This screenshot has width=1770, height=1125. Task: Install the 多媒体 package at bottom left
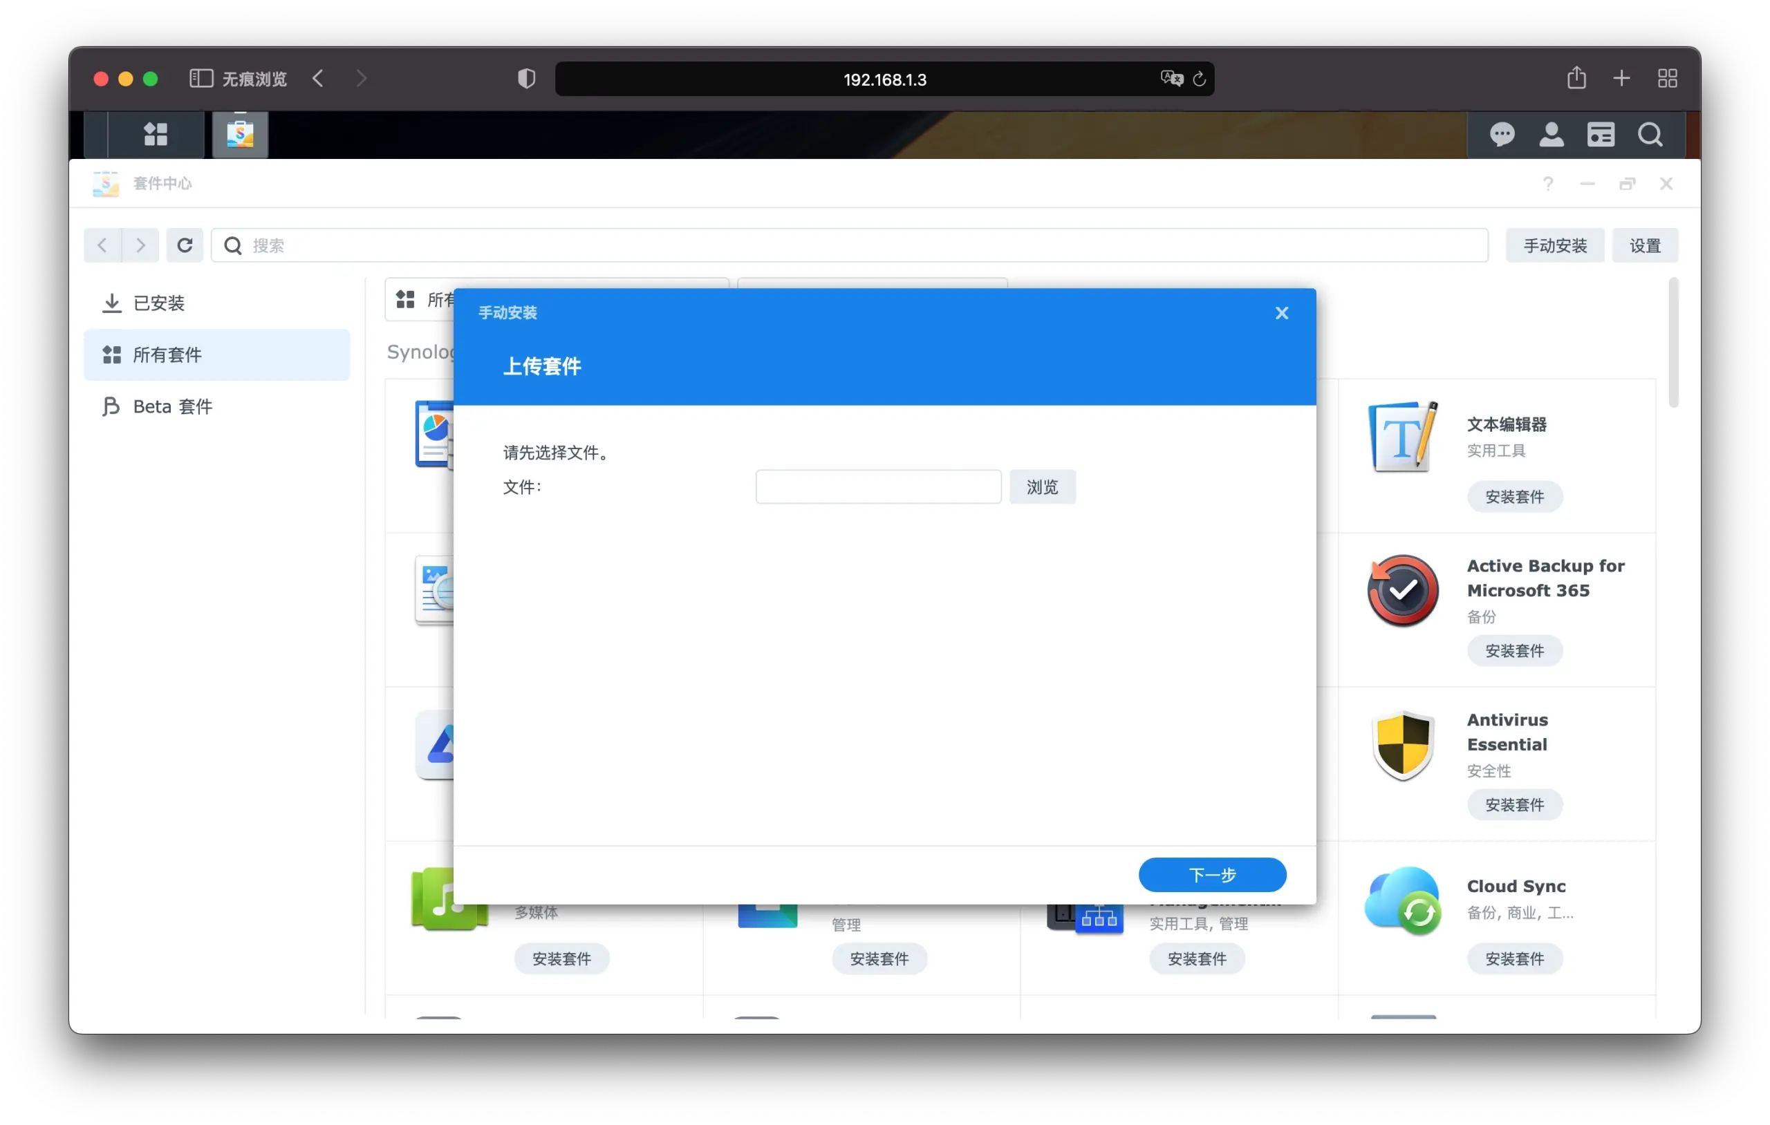click(x=561, y=959)
